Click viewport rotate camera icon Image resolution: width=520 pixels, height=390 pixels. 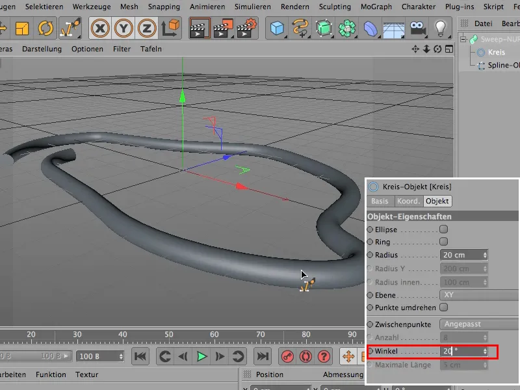(x=437, y=49)
